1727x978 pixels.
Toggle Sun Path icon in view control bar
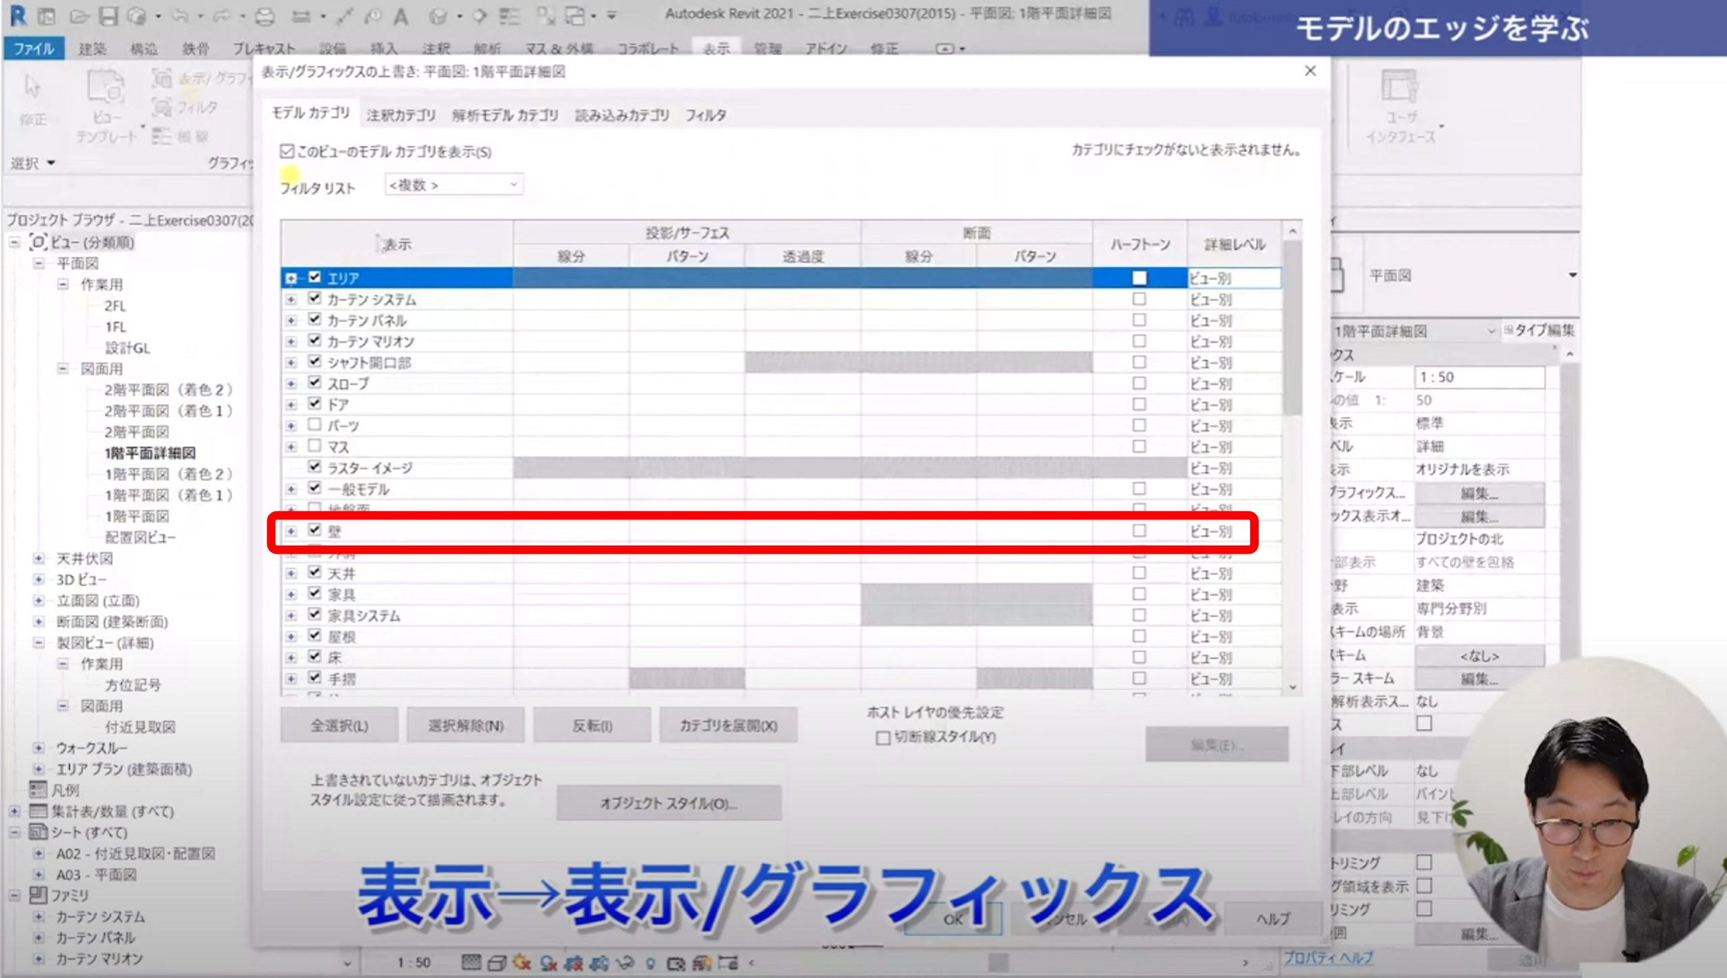click(x=521, y=963)
